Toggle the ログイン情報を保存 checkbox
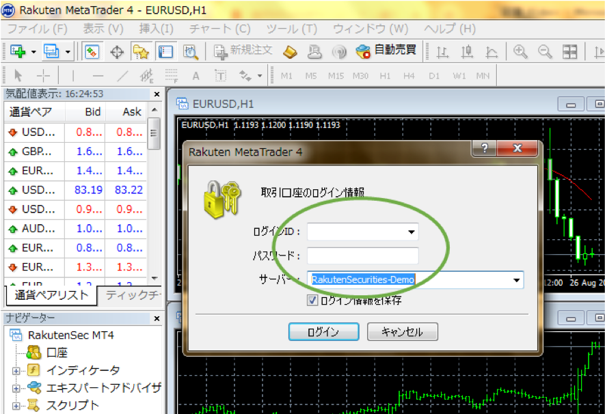 tap(312, 301)
